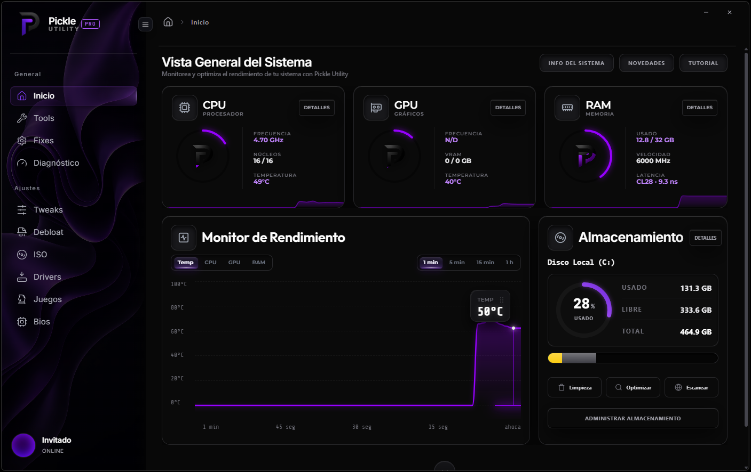
Task: Show GPU details with Detalles button
Action: pos(508,108)
